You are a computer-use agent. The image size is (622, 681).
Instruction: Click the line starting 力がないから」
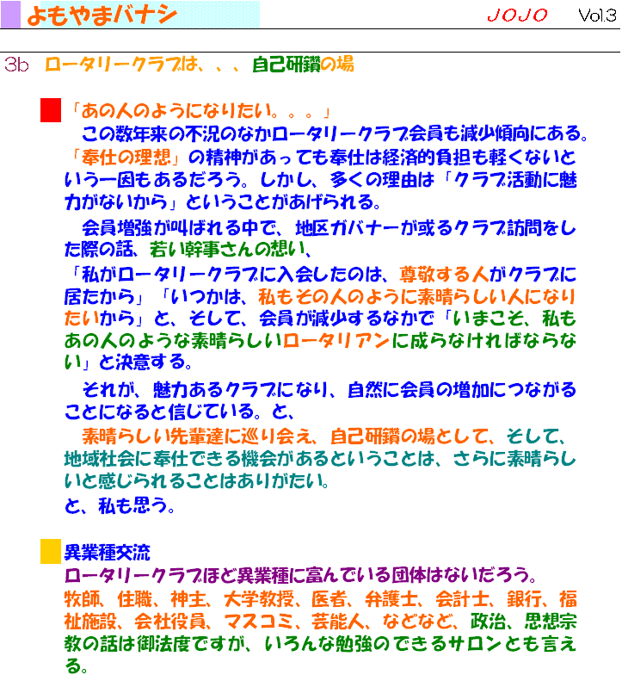pyautogui.click(x=222, y=202)
